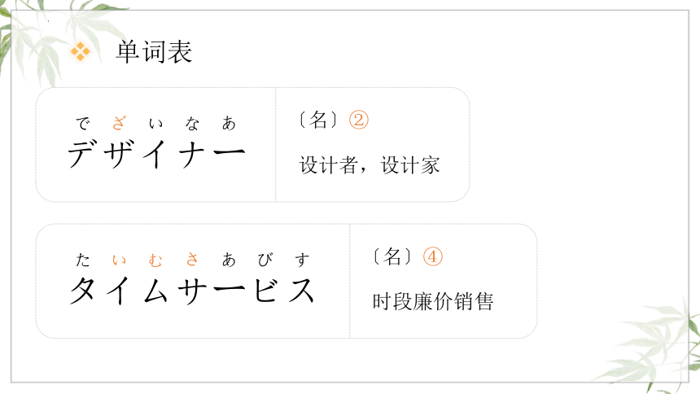The height and width of the screenshot is (394, 700).
Task: Click the definition 时段廉价销售
Action: click(x=434, y=301)
